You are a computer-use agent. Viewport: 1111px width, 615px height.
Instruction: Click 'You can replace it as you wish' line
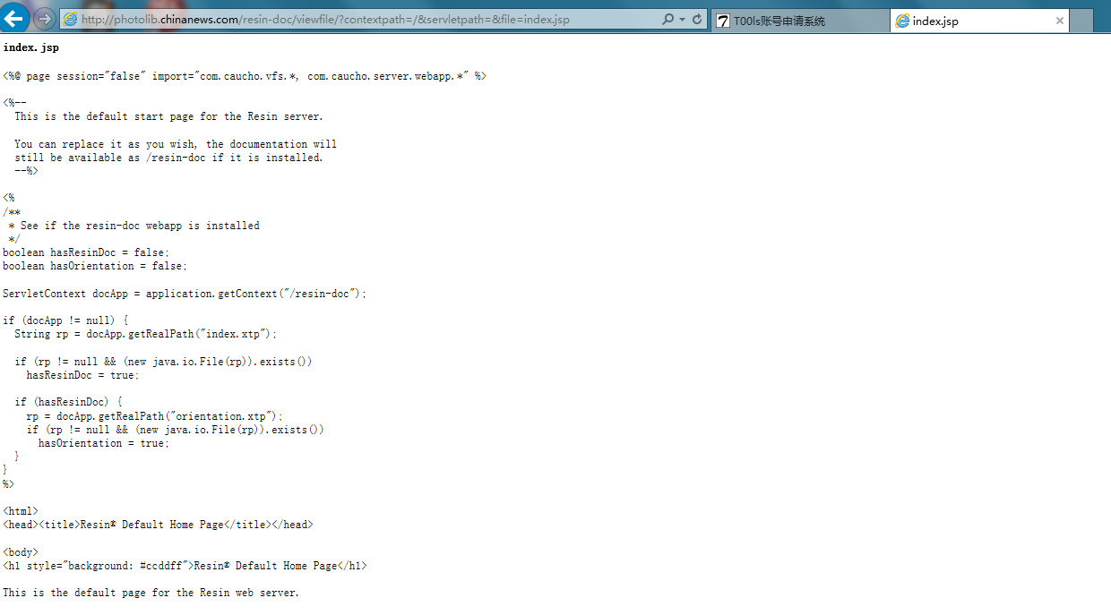tap(176, 144)
